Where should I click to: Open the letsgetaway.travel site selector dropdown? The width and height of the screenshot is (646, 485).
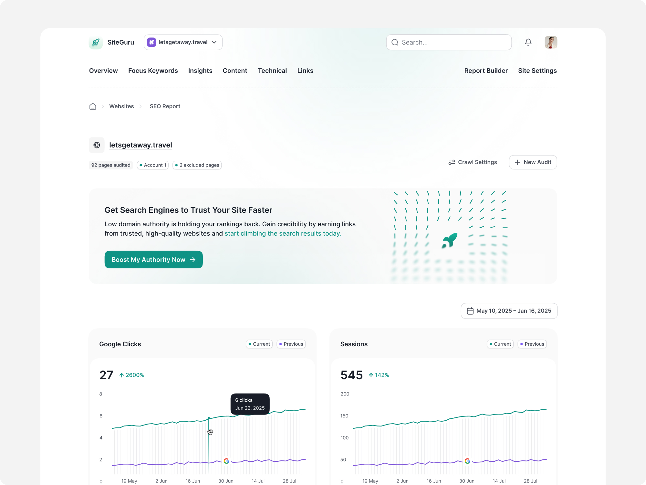[x=183, y=42]
